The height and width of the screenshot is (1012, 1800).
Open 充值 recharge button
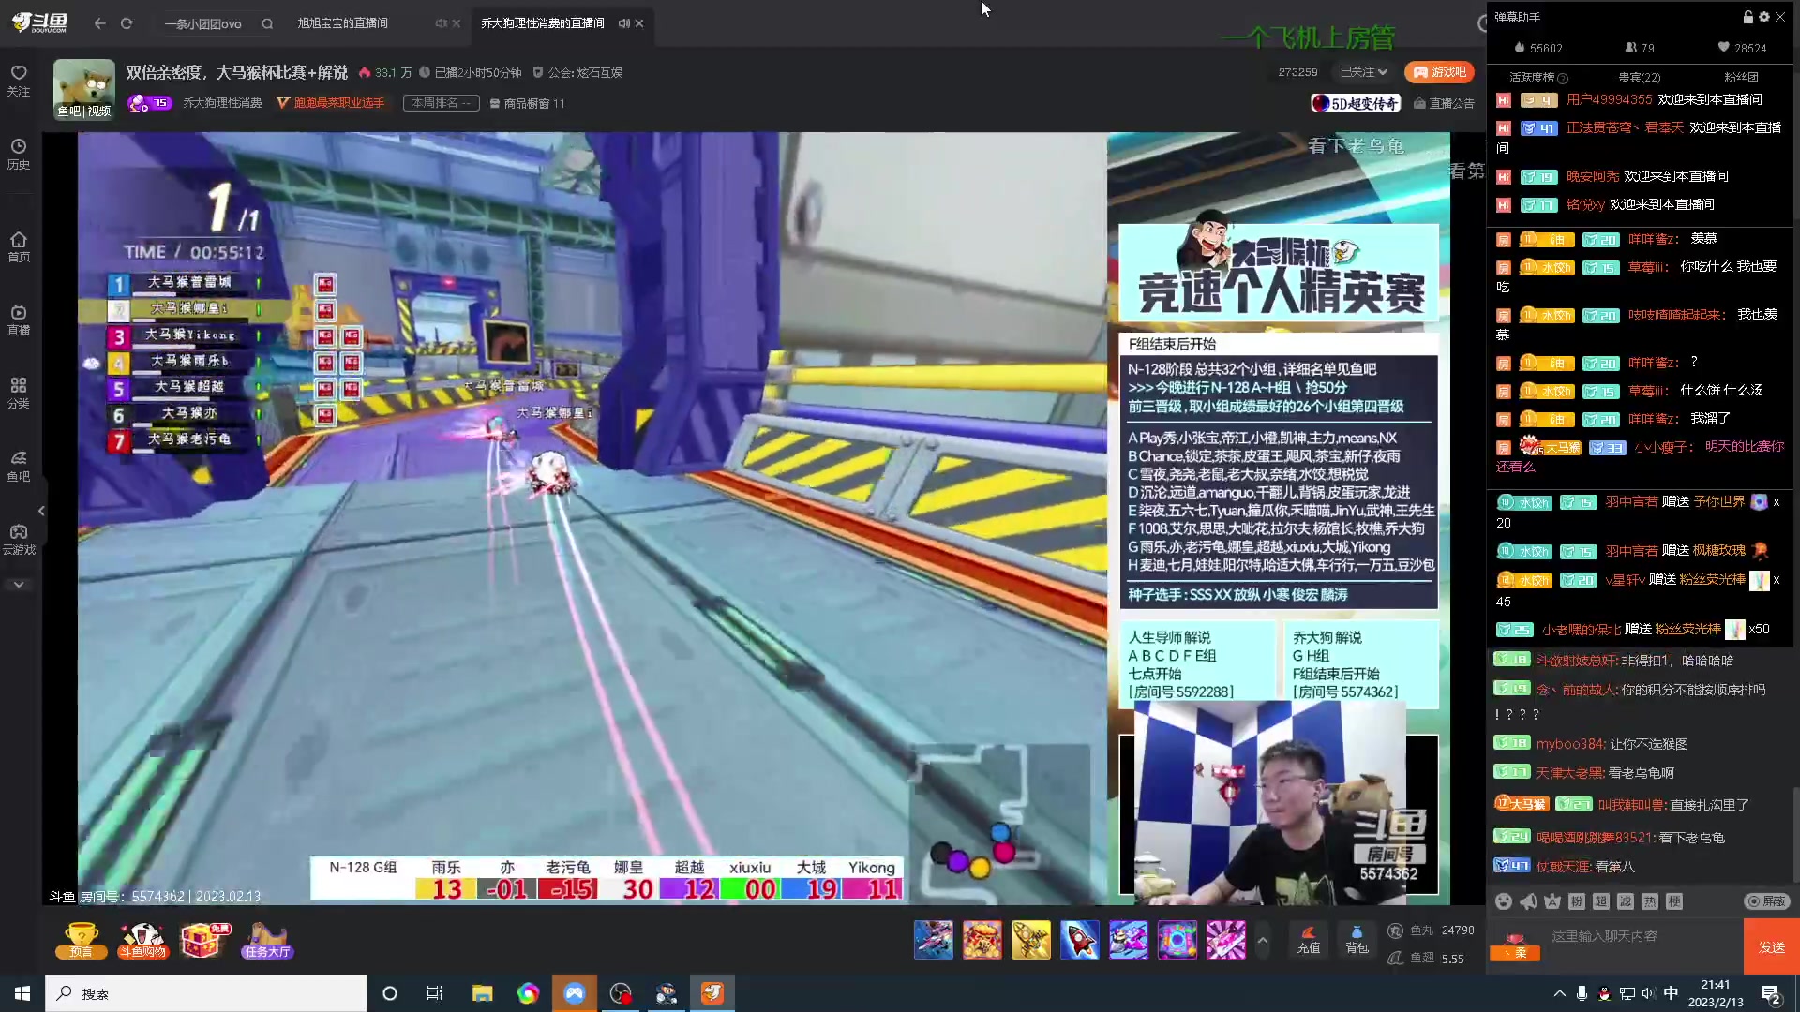coord(1309,940)
